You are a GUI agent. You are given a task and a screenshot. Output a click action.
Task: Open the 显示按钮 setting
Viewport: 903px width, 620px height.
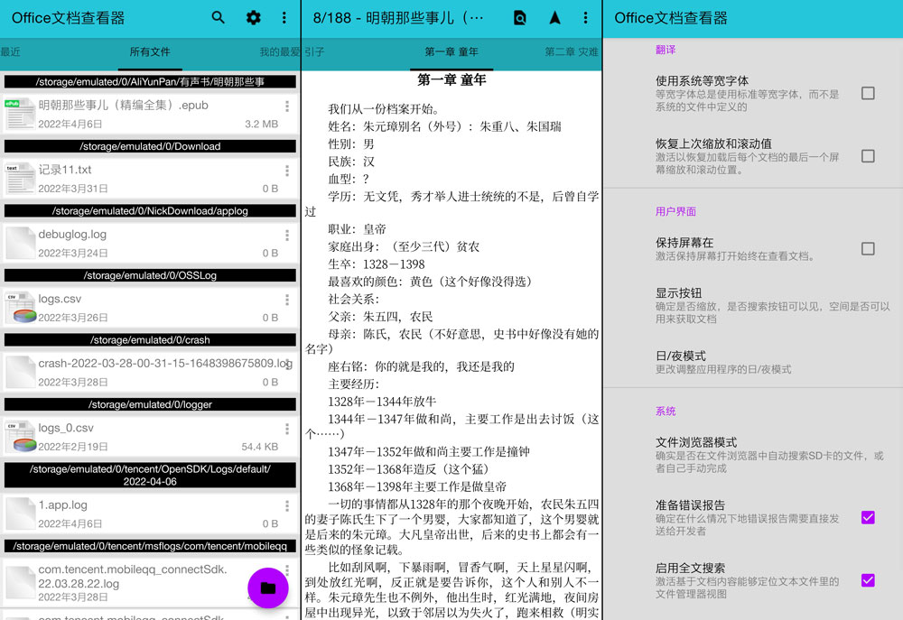point(773,305)
